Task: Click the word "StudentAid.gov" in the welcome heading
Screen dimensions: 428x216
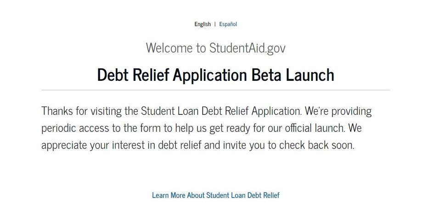Action: (x=248, y=48)
